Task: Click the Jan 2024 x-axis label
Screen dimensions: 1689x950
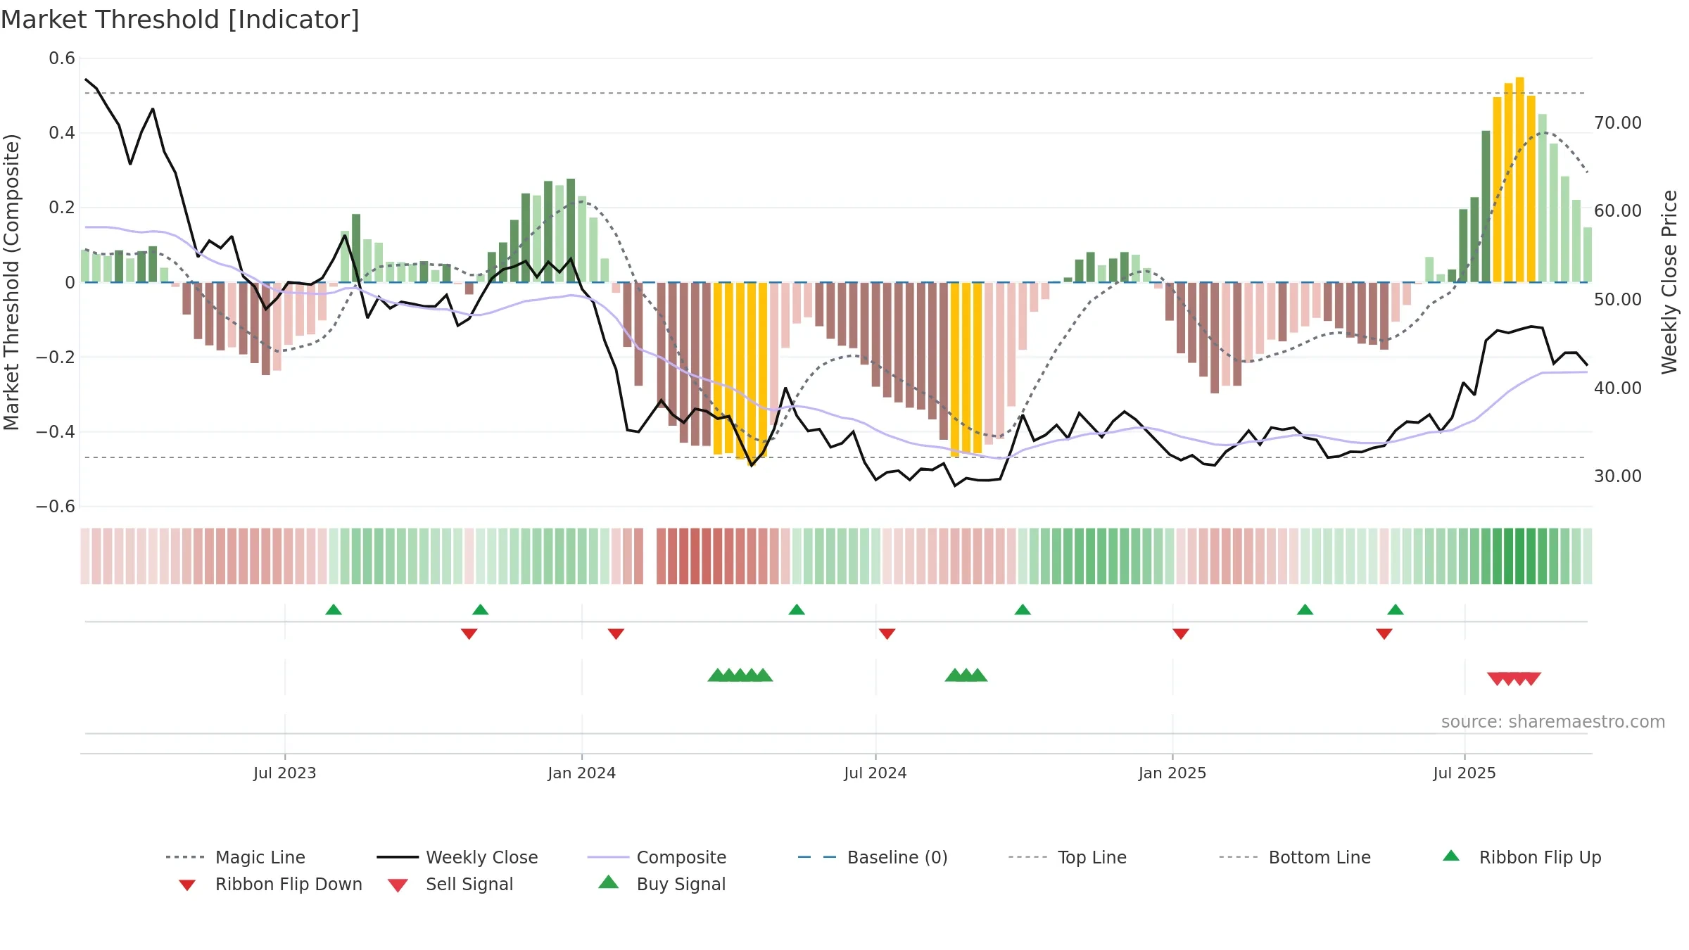Action: [x=582, y=773]
